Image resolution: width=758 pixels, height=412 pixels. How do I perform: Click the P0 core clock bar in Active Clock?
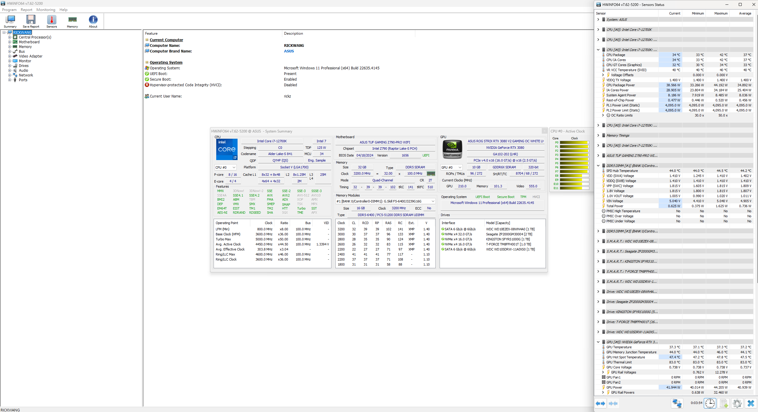pos(574,143)
